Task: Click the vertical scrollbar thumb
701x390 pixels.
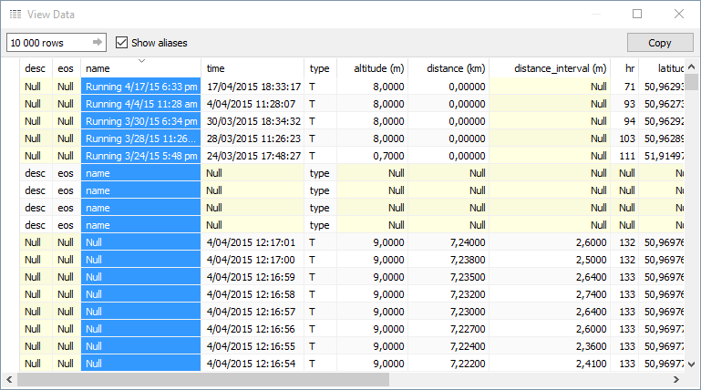Action: coord(692,82)
